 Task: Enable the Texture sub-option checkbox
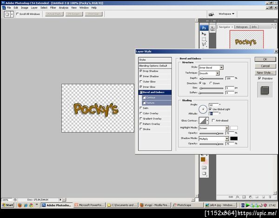[144, 103]
